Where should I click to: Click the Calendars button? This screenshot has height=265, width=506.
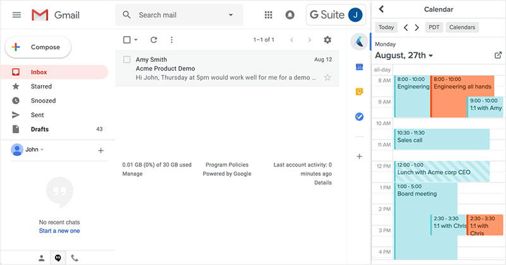coord(462,27)
